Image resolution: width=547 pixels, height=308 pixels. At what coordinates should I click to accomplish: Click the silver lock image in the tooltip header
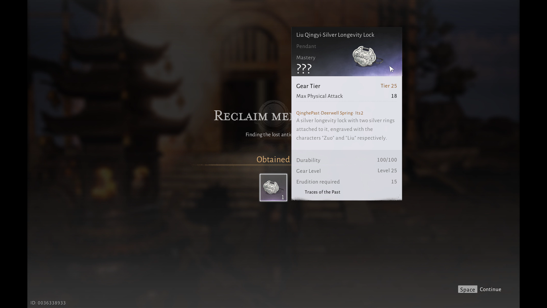[368, 56]
